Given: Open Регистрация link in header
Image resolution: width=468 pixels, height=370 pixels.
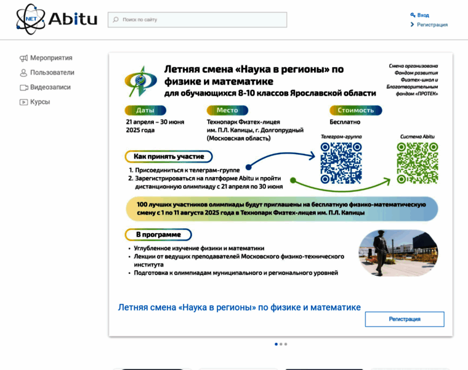Looking at the screenshot, I should point(432,25).
